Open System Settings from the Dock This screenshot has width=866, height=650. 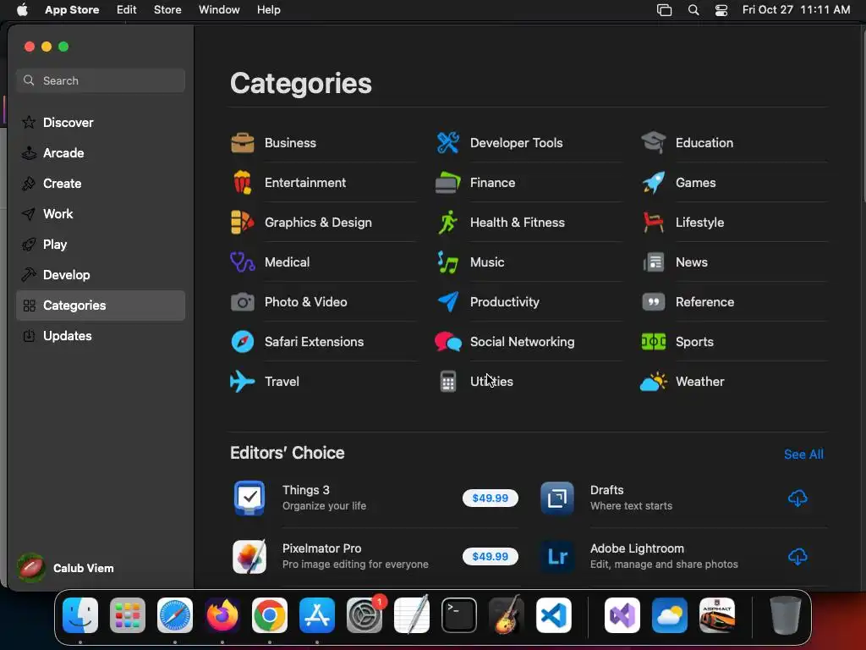364,615
